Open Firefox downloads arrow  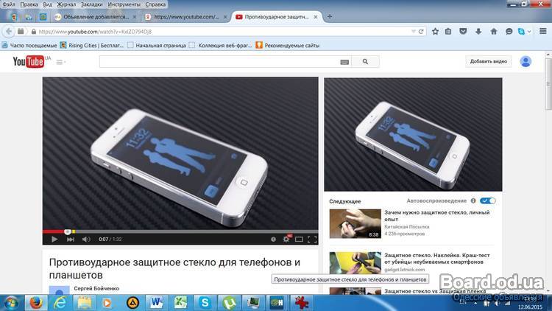478,32
